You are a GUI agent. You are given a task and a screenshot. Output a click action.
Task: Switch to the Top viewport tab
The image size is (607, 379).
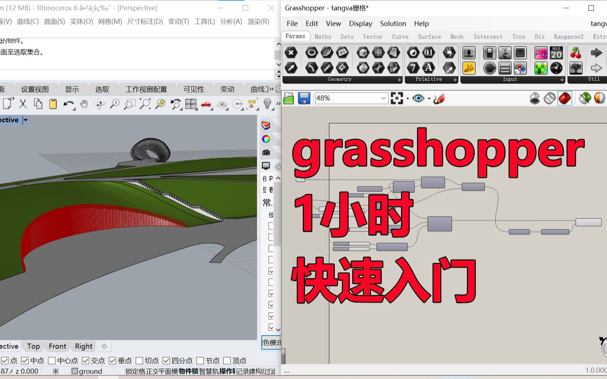coord(33,346)
